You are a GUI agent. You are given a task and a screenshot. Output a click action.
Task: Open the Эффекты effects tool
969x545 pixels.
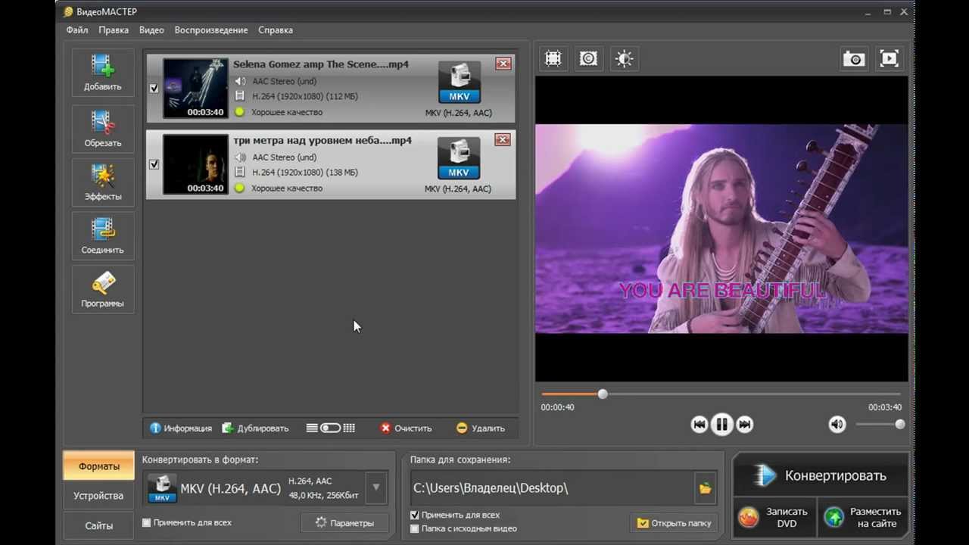(x=102, y=182)
